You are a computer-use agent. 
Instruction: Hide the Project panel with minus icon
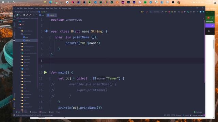coord(37,15)
